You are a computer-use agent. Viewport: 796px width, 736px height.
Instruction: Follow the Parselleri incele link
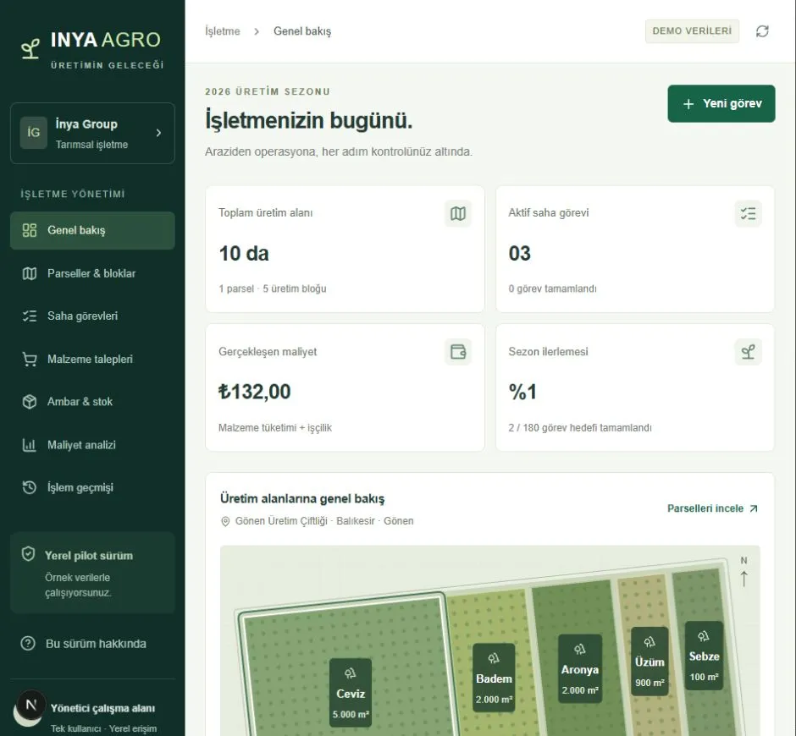tap(712, 508)
